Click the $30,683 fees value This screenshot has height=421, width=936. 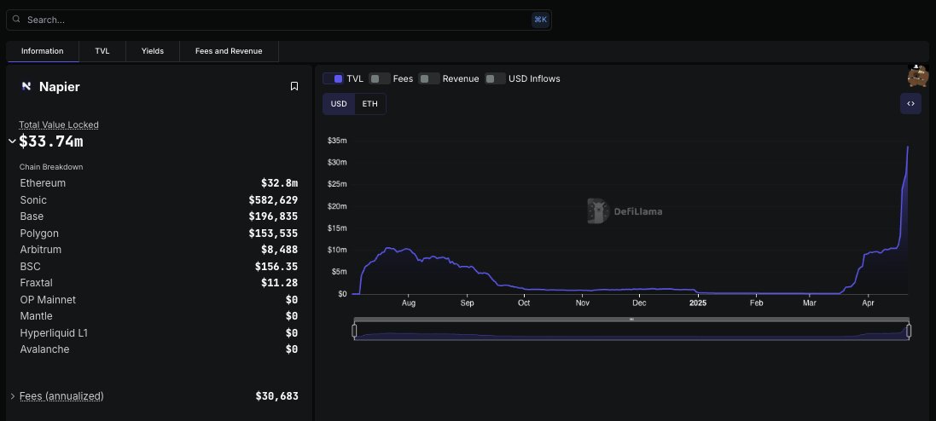pos(277,396)
